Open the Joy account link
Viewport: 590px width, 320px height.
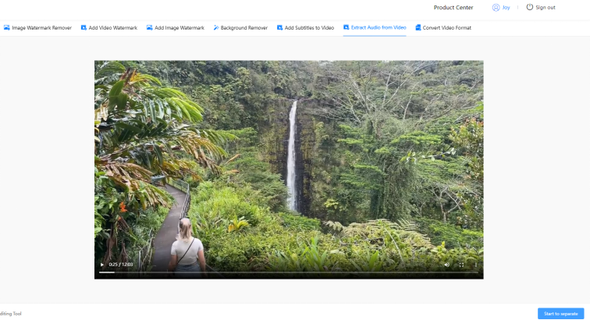point(506,8)
